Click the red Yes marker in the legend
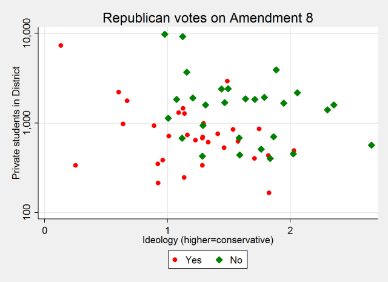The height and width of the screenshot is (282, 388). pyautogui.click(x=175, y=260)
